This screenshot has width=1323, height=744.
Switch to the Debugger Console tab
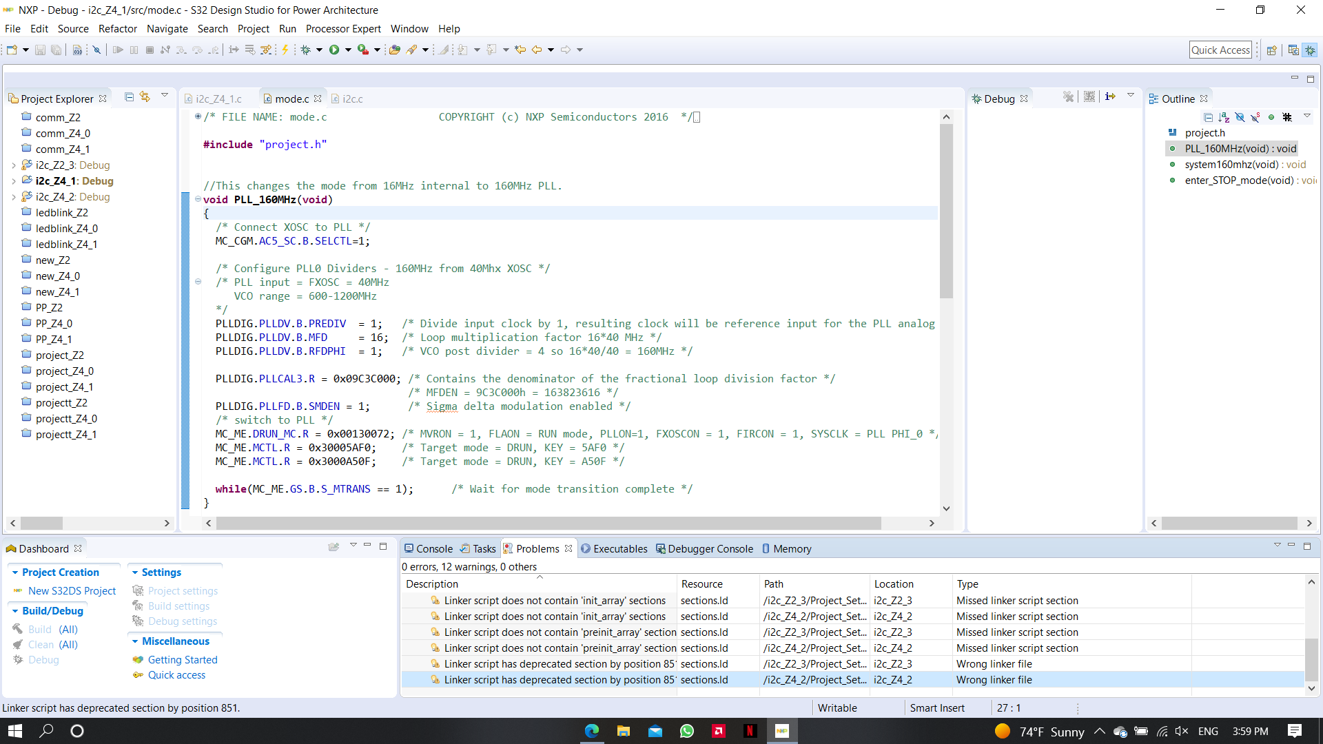click(x=710, y=548)
